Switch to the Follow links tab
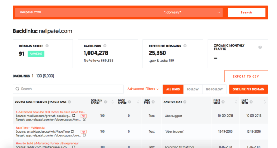Screen dimensions: 277x148 pos(193,89)
